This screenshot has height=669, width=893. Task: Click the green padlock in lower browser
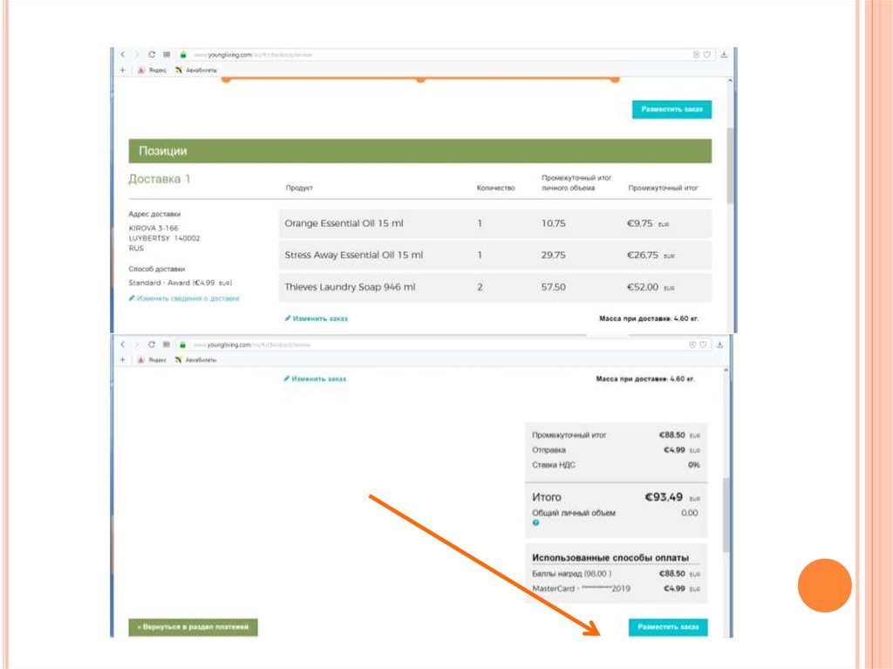[x=183, y=345]
